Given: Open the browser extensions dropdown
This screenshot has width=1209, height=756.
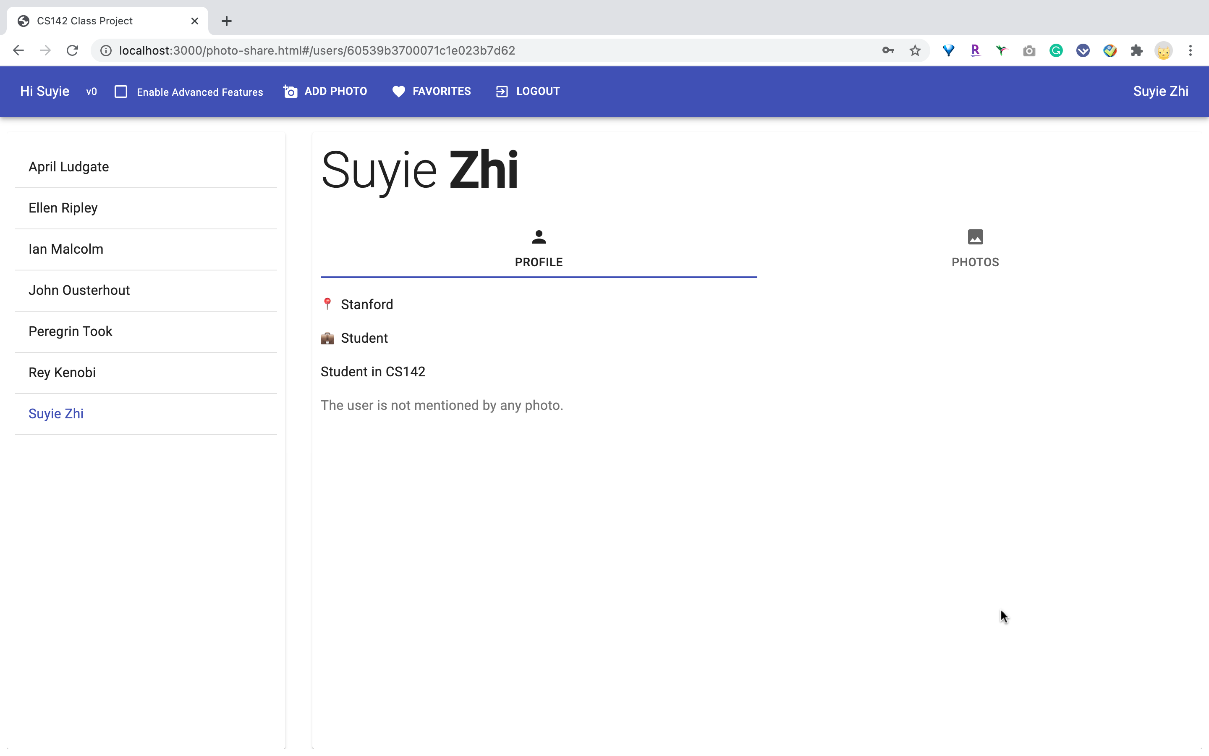Looking at the screenshot, I should pos(1137,50).
